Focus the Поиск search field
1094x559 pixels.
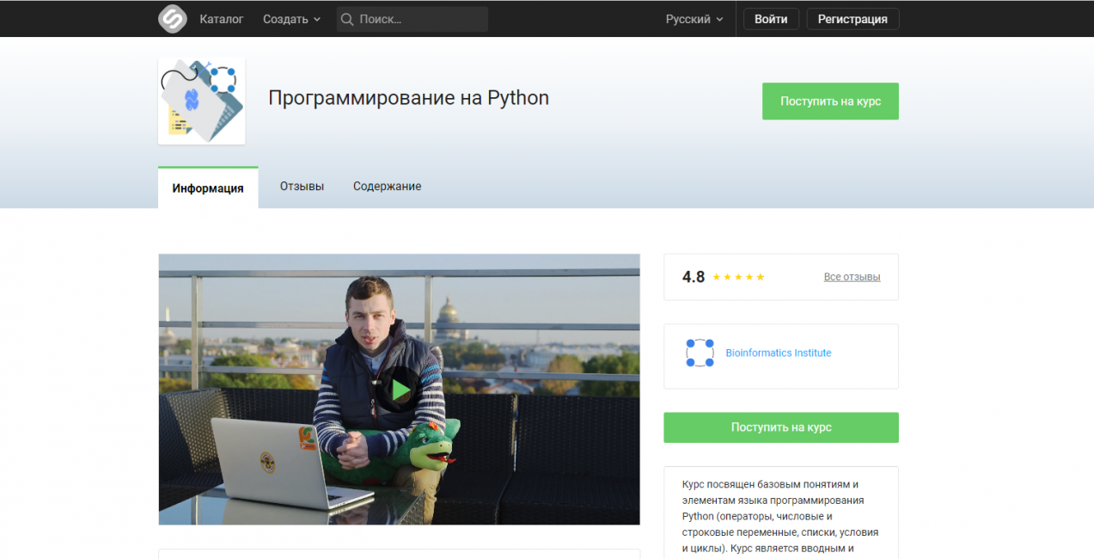click(x=413, y=19)
